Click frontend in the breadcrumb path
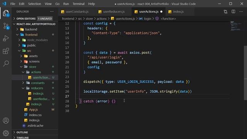Screen dimensions: 247x139 tap(68, 19)
